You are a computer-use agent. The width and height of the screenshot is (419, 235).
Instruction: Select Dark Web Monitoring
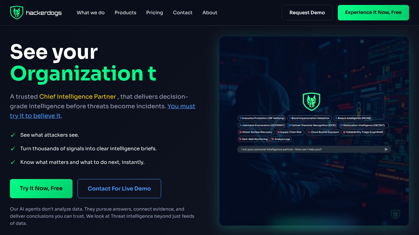pyautogui.click(x=254, y=139)
